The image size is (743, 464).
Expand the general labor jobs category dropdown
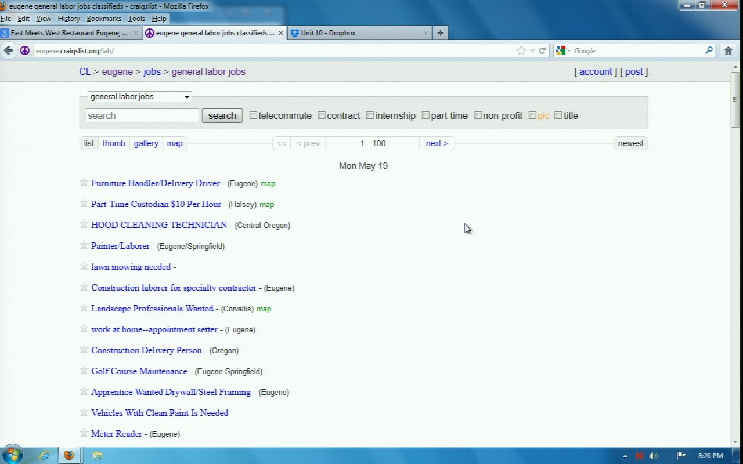coord(139,97)
